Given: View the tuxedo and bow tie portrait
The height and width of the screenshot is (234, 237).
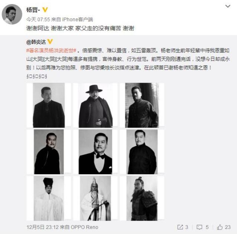Looking at the screenshot, I should (95, 152).
